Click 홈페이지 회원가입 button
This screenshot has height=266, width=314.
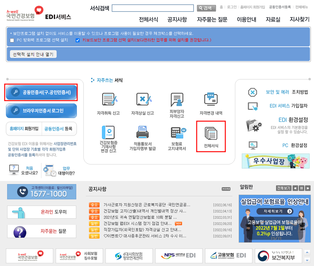click(x=24, y=129)
